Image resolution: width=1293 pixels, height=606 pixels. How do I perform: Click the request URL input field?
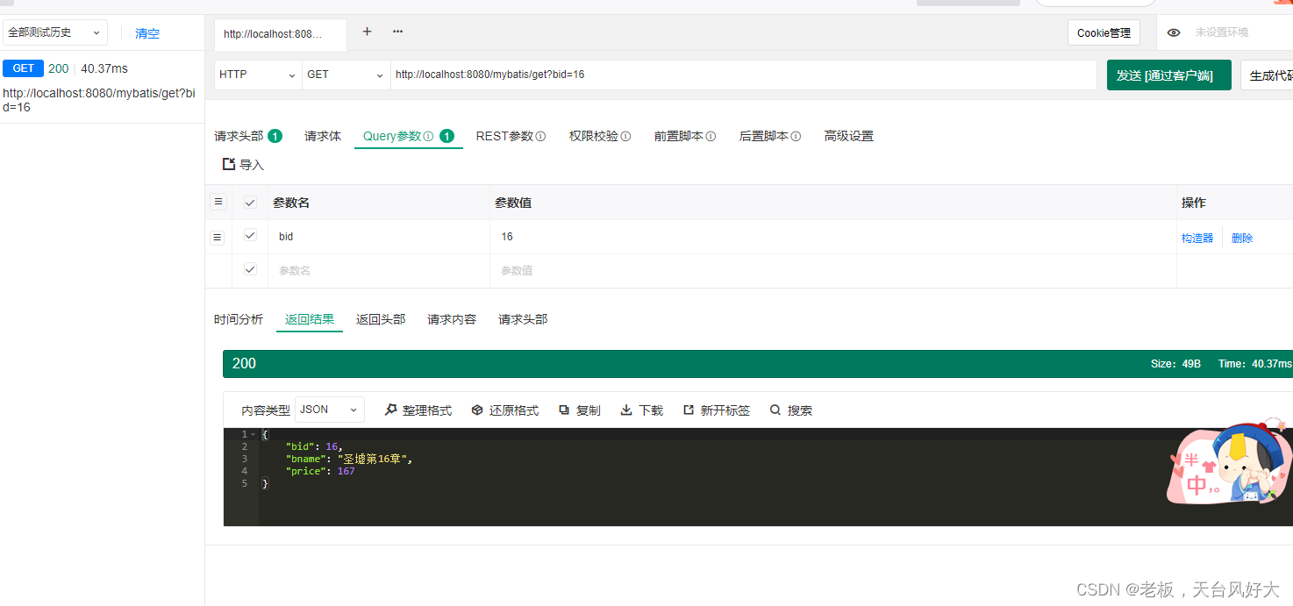coord(744,75)
